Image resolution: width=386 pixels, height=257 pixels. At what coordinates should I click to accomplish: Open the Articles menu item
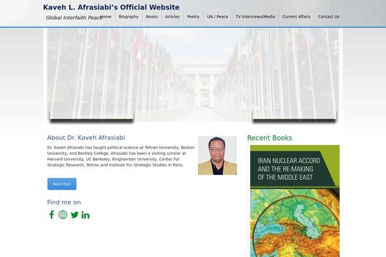tap(172, 17)
